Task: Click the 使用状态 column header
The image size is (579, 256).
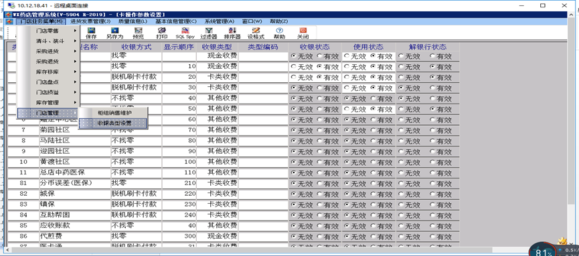Action: point(369,47)
